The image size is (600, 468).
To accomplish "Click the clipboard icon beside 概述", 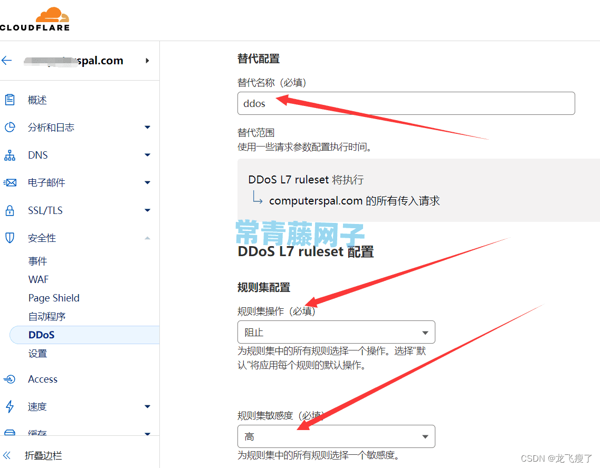I will 9,99.
